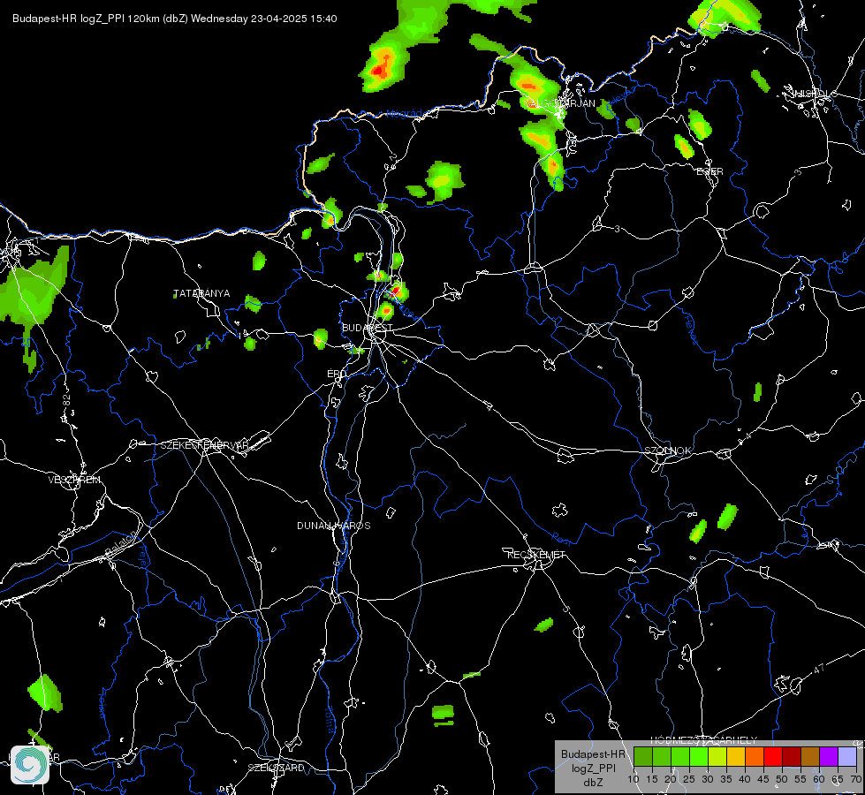Screen dimensions: 865x795
Task: Click the 35-40 dBZ yellow swatch
Action: coord(736,756)
